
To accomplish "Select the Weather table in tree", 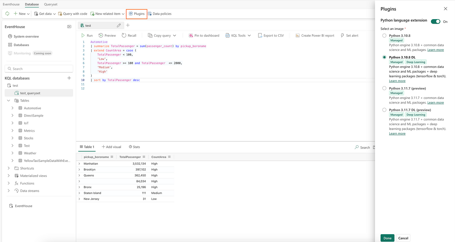I will coord(30,153).
